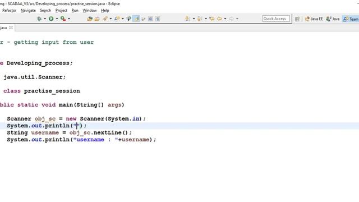The width and height of the screenshot is (359, 202).
Task: Expand the dropdown after annotation navigation icon
Action: (x=122, y=19)
